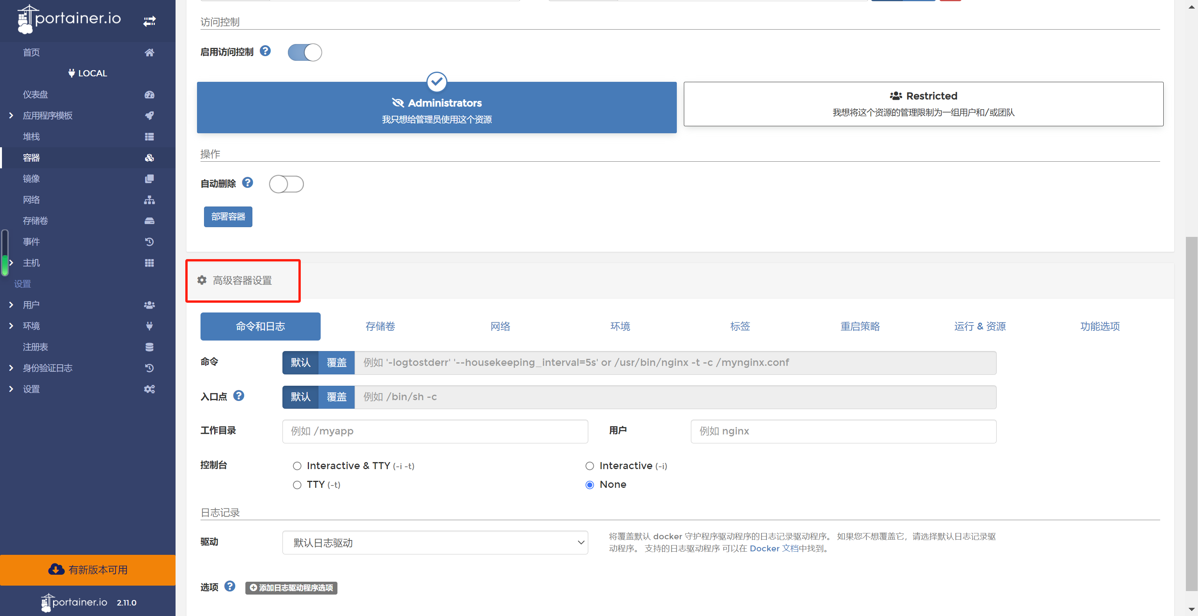1198x616 pixels.
Task: Click the list icon beside 堆栈
Action: coord(149,137)
